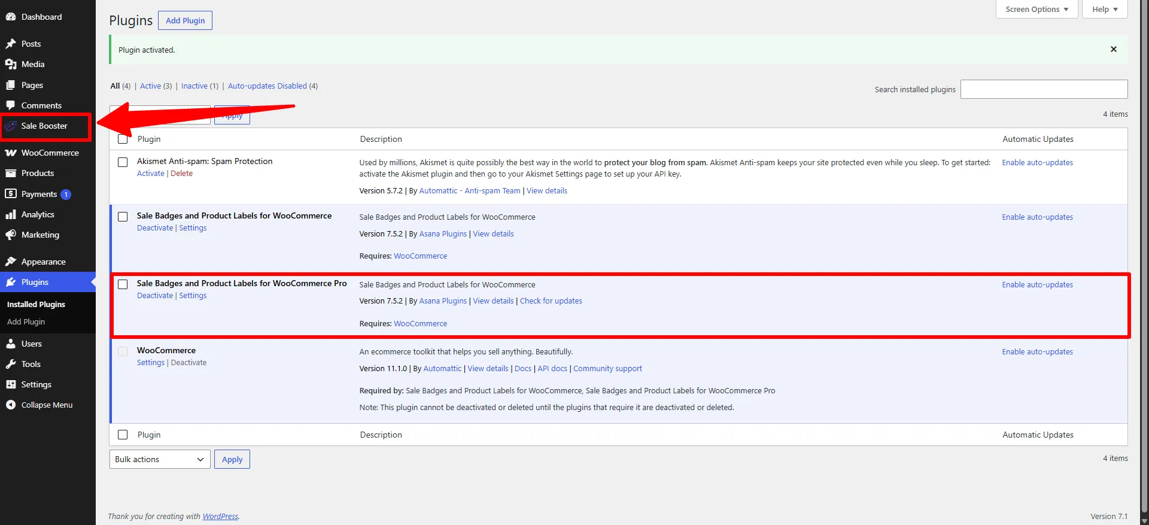This screenshot has width=1149, height=525.
Task: Open Settings for free Sale Badges plugin
Action: tap(193, 228)
